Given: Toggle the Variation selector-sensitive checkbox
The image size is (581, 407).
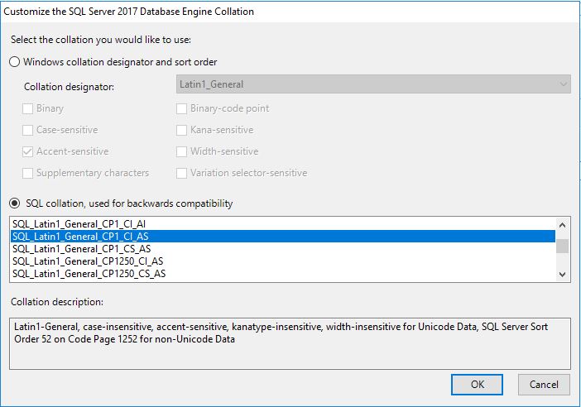Looking at the screenshot, I should (x=181, y=173).
